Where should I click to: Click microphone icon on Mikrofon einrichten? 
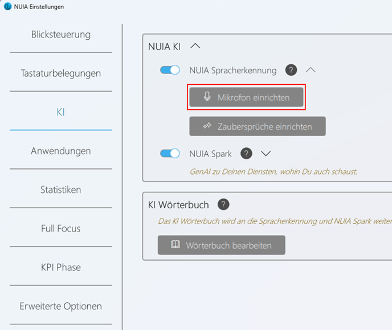pyautogui.click(x=207, y=96)
